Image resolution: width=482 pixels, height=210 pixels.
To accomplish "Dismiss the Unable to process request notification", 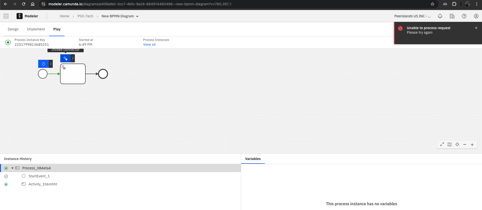I will [x=476, y=28].
